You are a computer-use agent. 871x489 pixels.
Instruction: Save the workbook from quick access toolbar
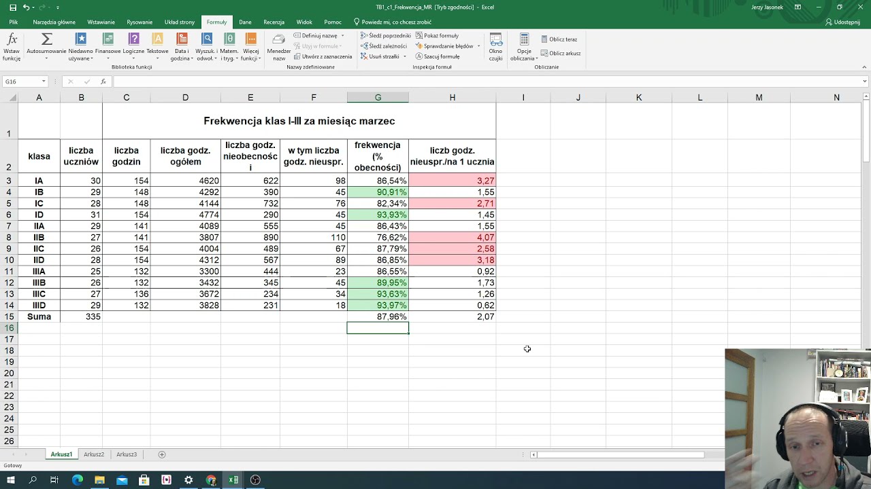point(12,7)
